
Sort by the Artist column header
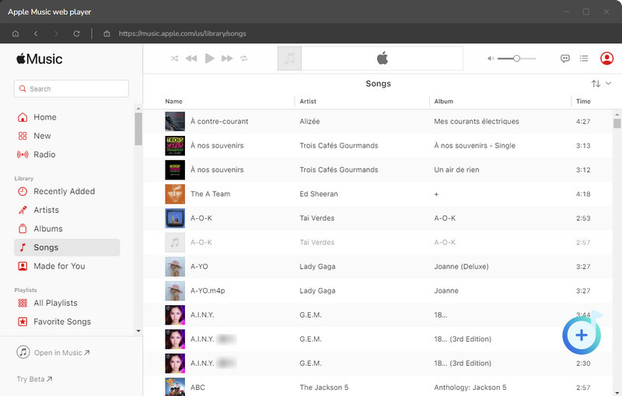[308, 102]
